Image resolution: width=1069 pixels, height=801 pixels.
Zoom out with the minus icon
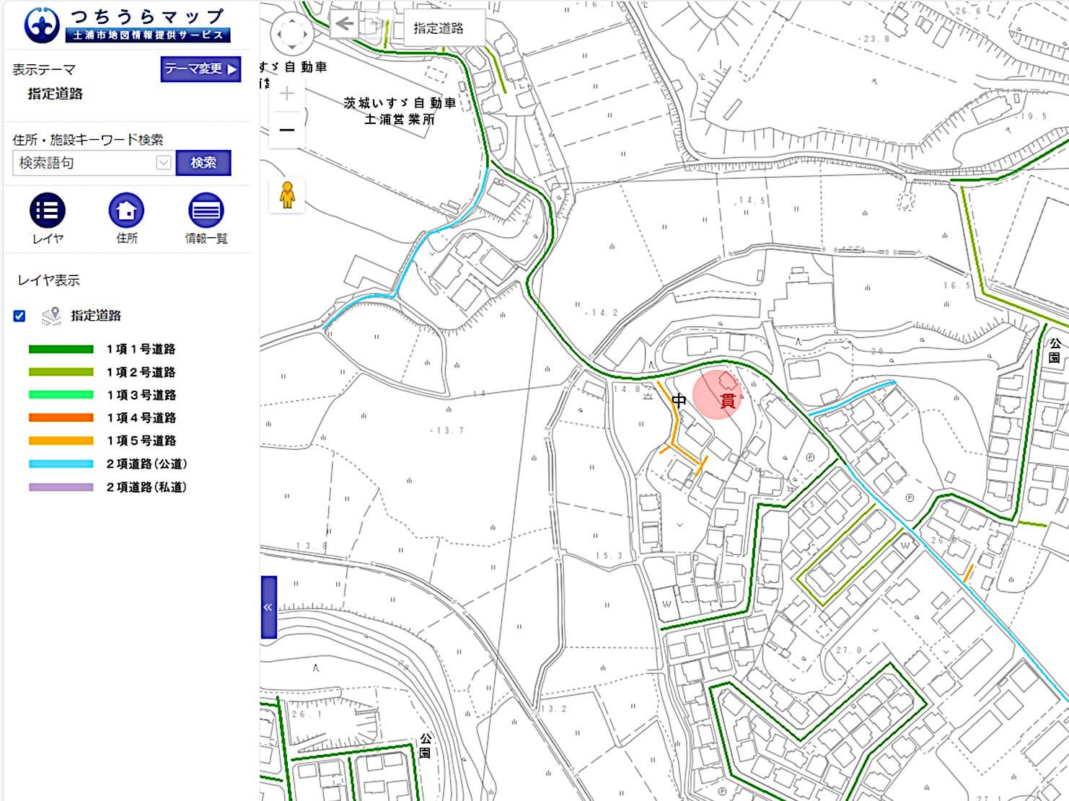pos(286,128)
